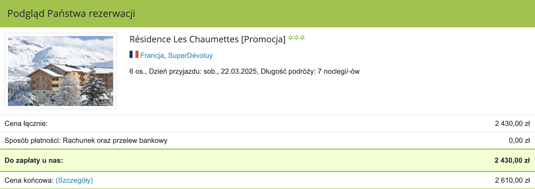This screenshot has width=535, height=189.
Task: Click the Podgląd Państwa rezerwacji header
Action: pyautogui.click(x=71, y=13)
